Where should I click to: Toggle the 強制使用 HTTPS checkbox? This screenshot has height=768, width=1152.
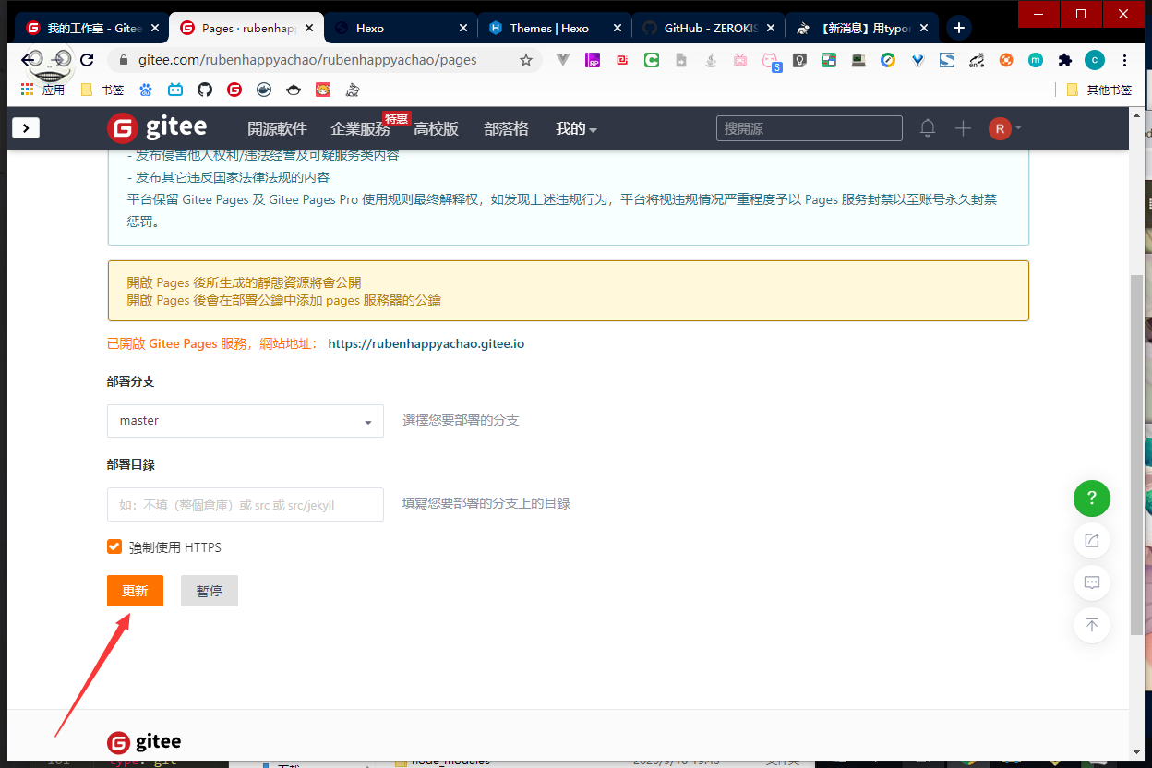coord(114,546)
